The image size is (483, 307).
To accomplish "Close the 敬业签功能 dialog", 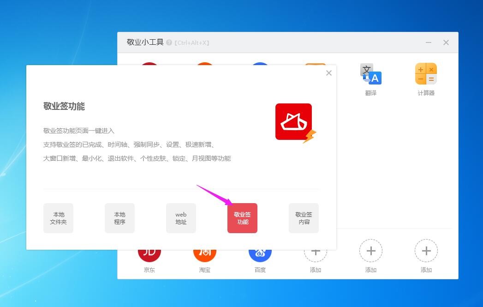I will pos(329,73).
